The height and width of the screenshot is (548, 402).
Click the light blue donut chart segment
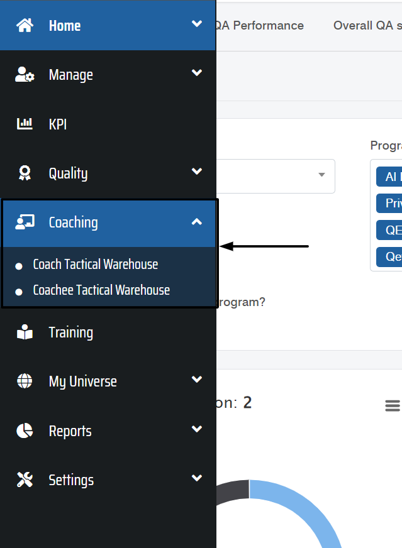point(304,507)
